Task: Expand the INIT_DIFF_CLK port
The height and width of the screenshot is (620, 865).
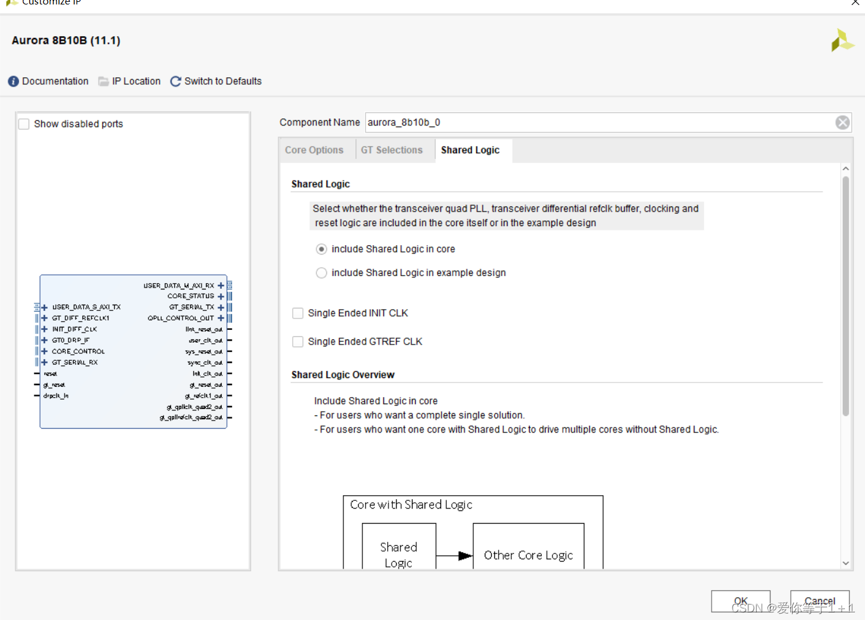Action: click(44, 329)
